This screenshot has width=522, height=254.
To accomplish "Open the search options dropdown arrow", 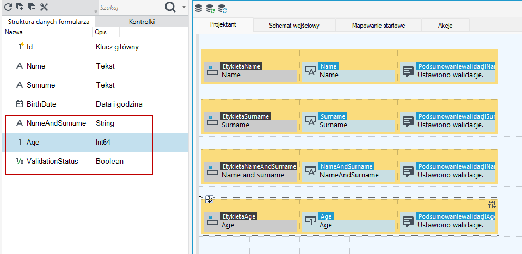I will pyautogui.click(x=184, y=7).
